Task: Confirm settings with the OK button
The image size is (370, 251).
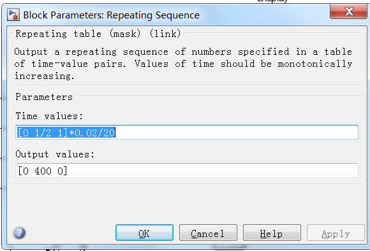Action: point(144,233)
